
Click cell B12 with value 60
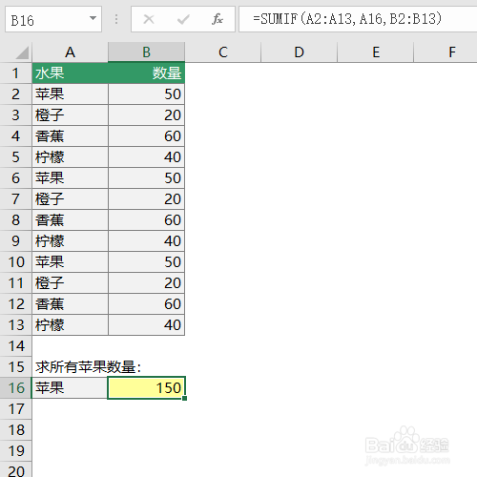pyautogui.click(x=146, y=304)
